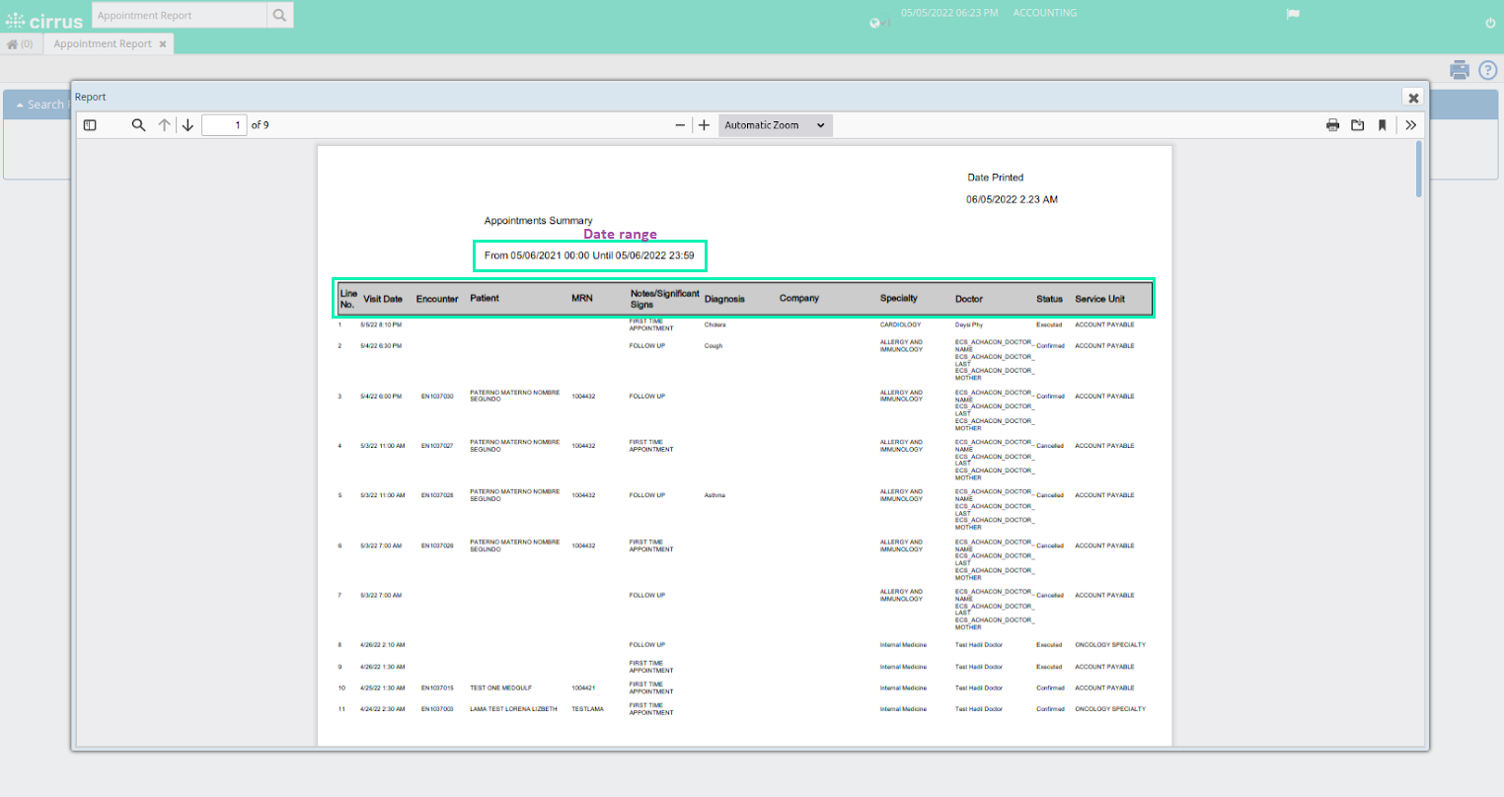
Task: Open the document search (magnifier) tool
Action: pyautogui.click(x=138, y=124)
